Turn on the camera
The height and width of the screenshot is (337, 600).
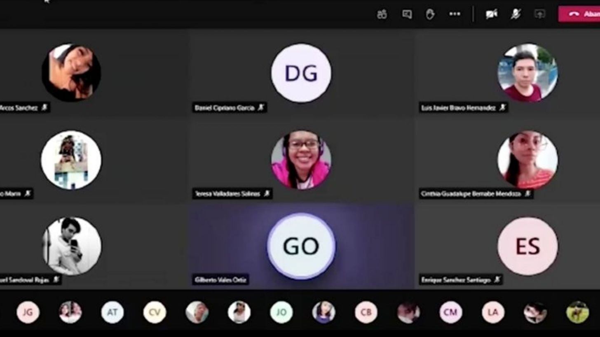(491, 14)
